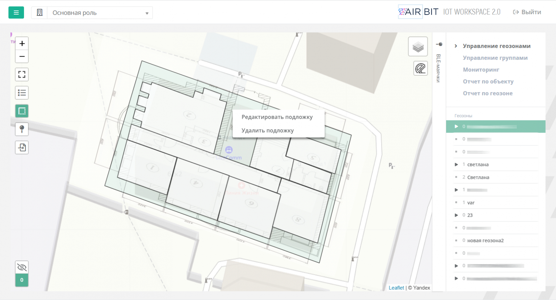Viewport: 556px width, 300px height.
Task: Click the building icon beside the role selector
Action: [x=40, y=12]
